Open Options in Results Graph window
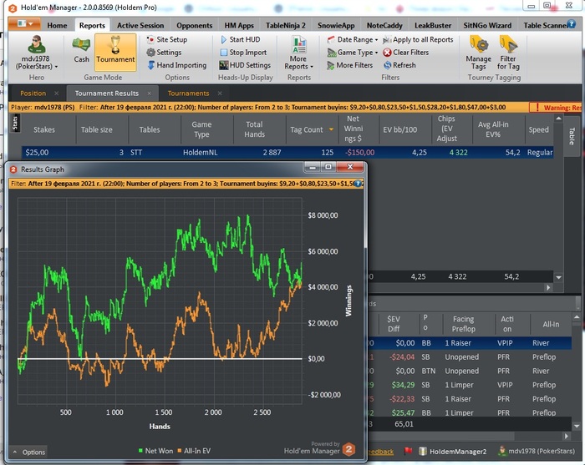The image size is (585, 465). [x=28, y=452]
